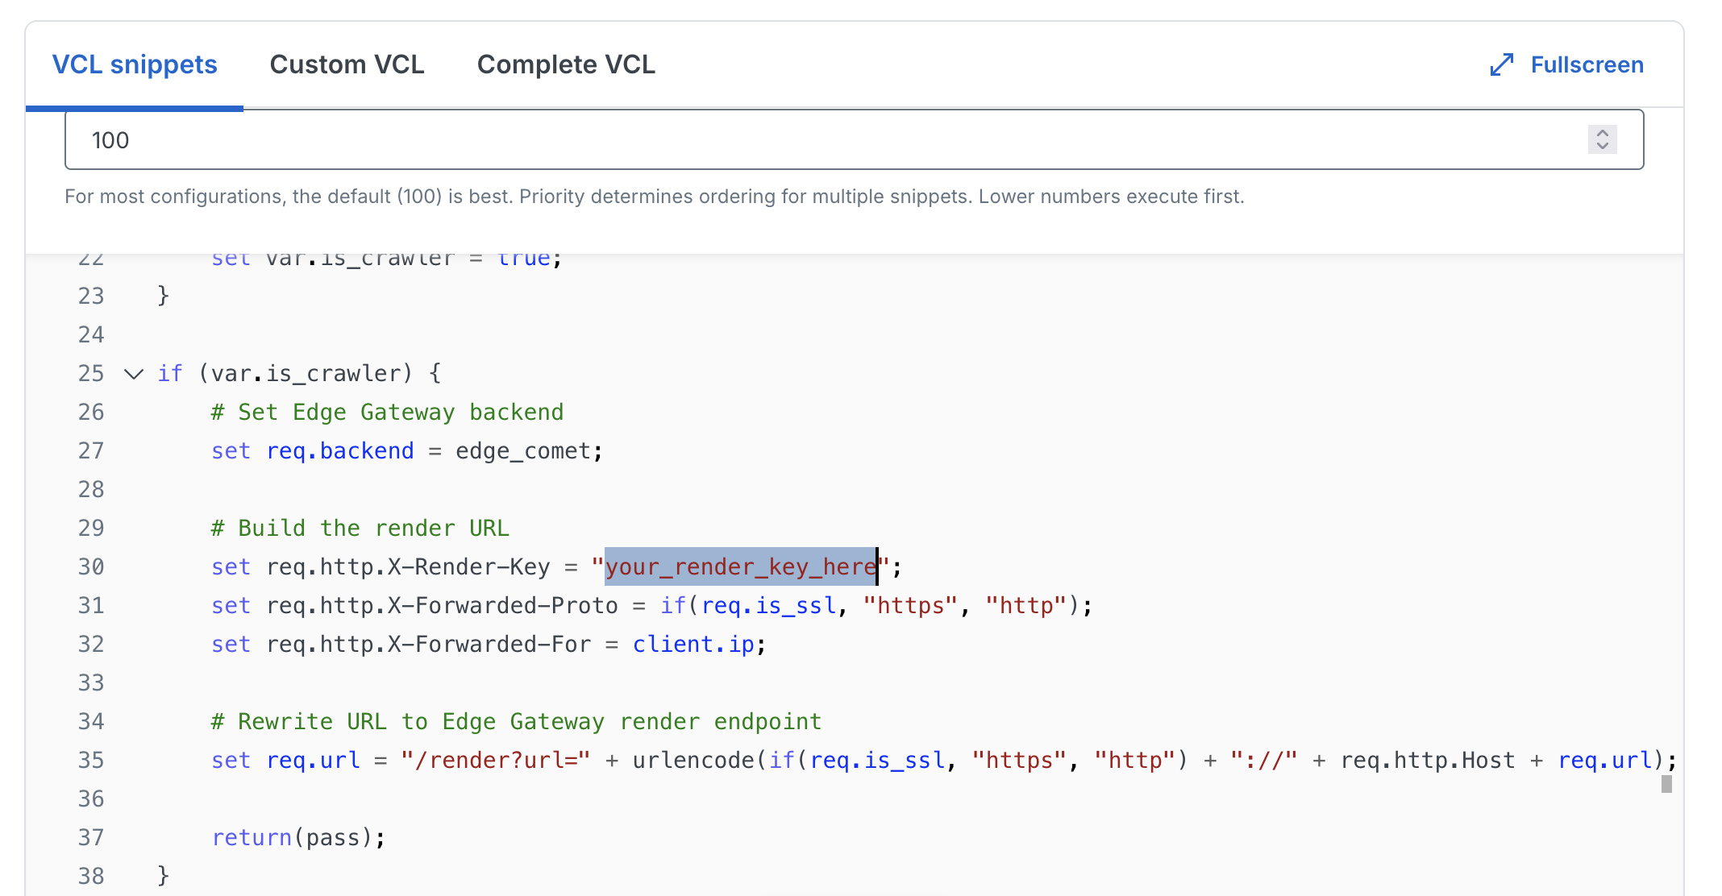The width and height of the screenshot is (1722, 896).
Task: Click the edge_comet backend name on line 27
Action: 524,450
